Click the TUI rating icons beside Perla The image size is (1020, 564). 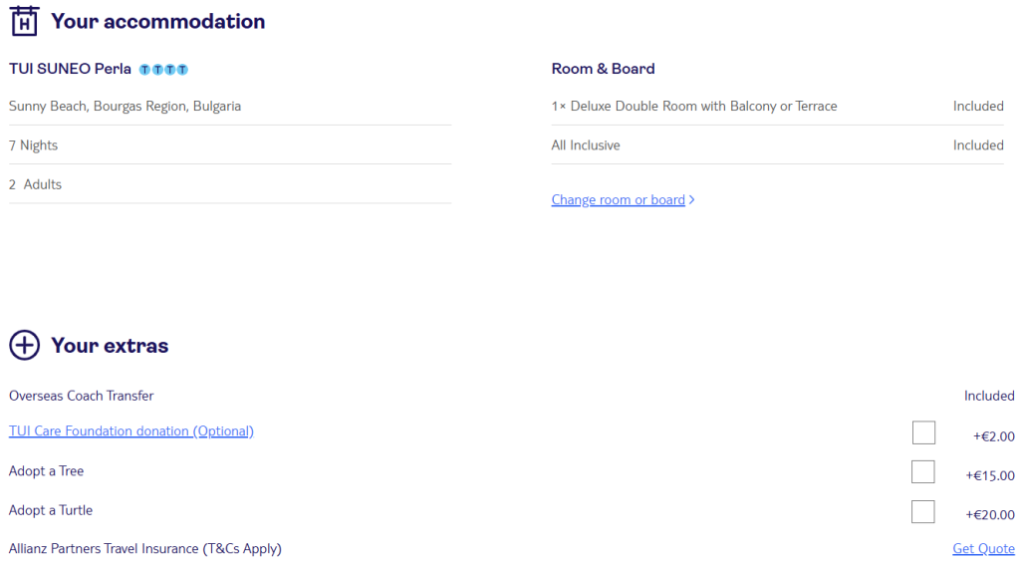pyautogui.click(x=164, y=70)
